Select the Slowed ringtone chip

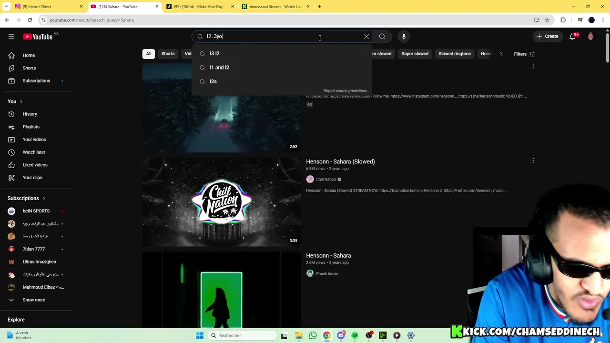[455, 54]
